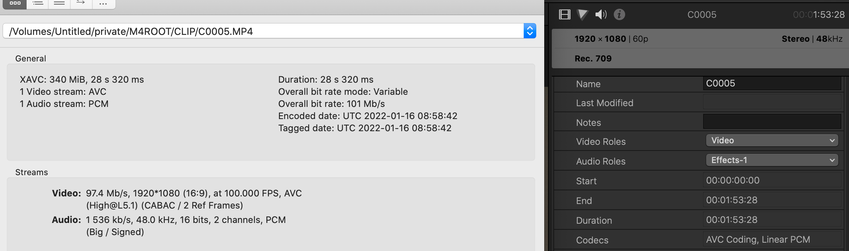This screenshot has height=251, width=849.
Task: Open the Video inspector filmstrip icon
Action: click(x=564, y=14)
